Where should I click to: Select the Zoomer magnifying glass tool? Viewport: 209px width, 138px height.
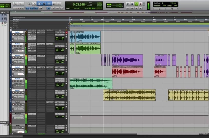pos(34,4)
